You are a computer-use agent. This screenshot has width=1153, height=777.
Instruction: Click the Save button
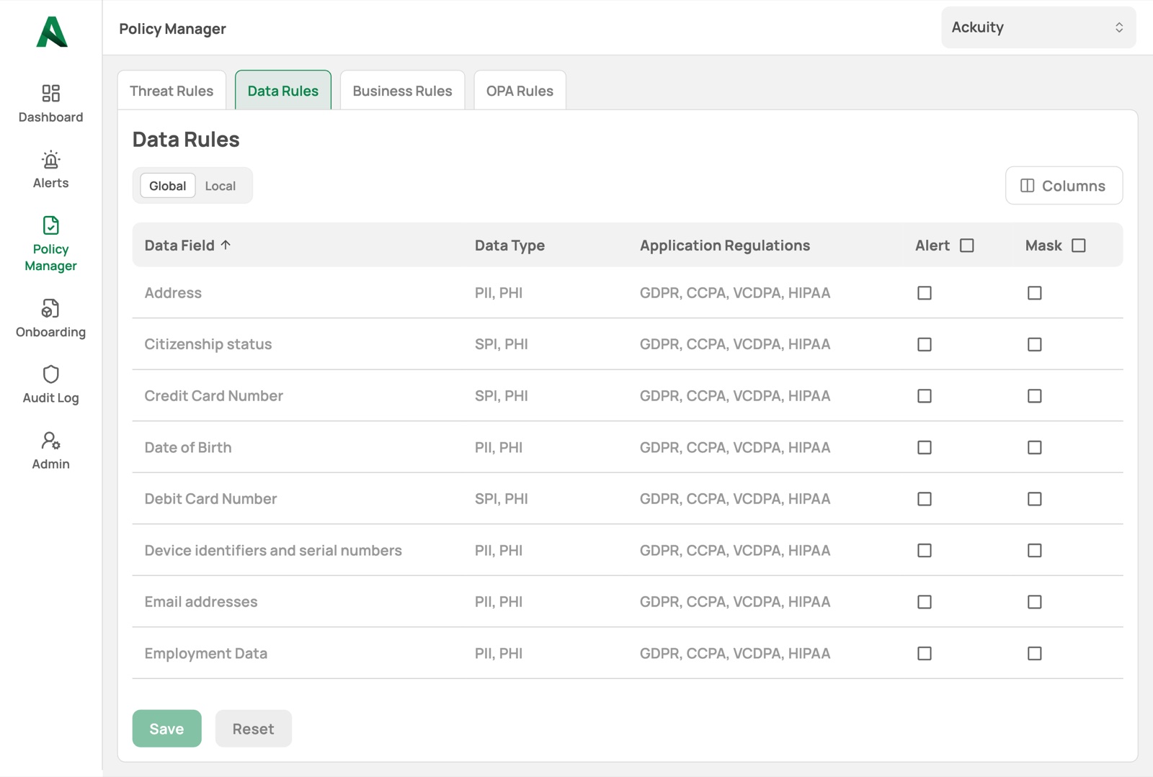[x=166, y=729]
